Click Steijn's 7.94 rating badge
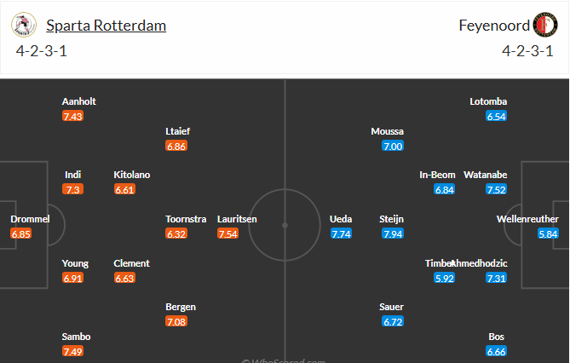The width and height of the screenshot is (570, 363). [393, 233]
